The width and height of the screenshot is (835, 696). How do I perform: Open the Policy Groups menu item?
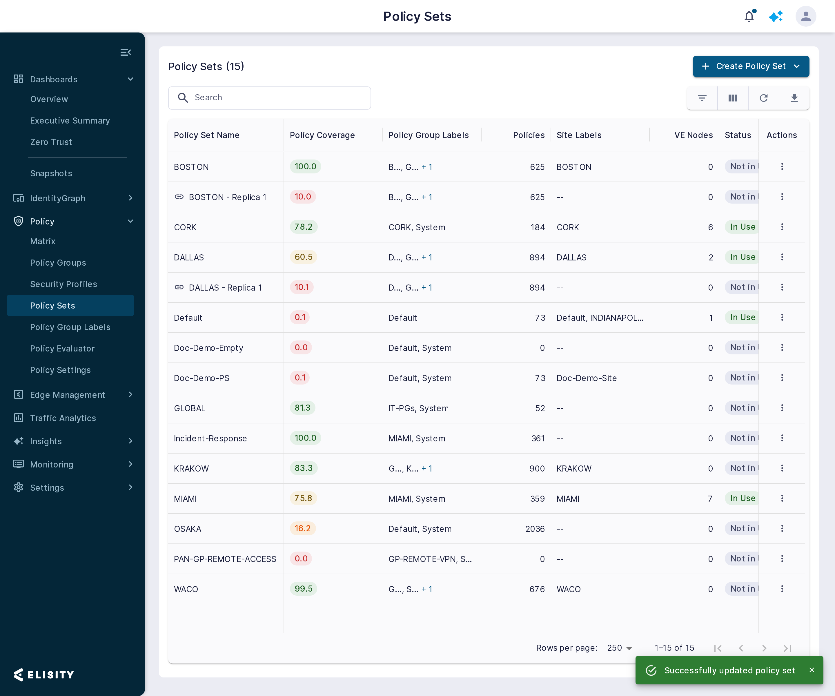(58, 262)
